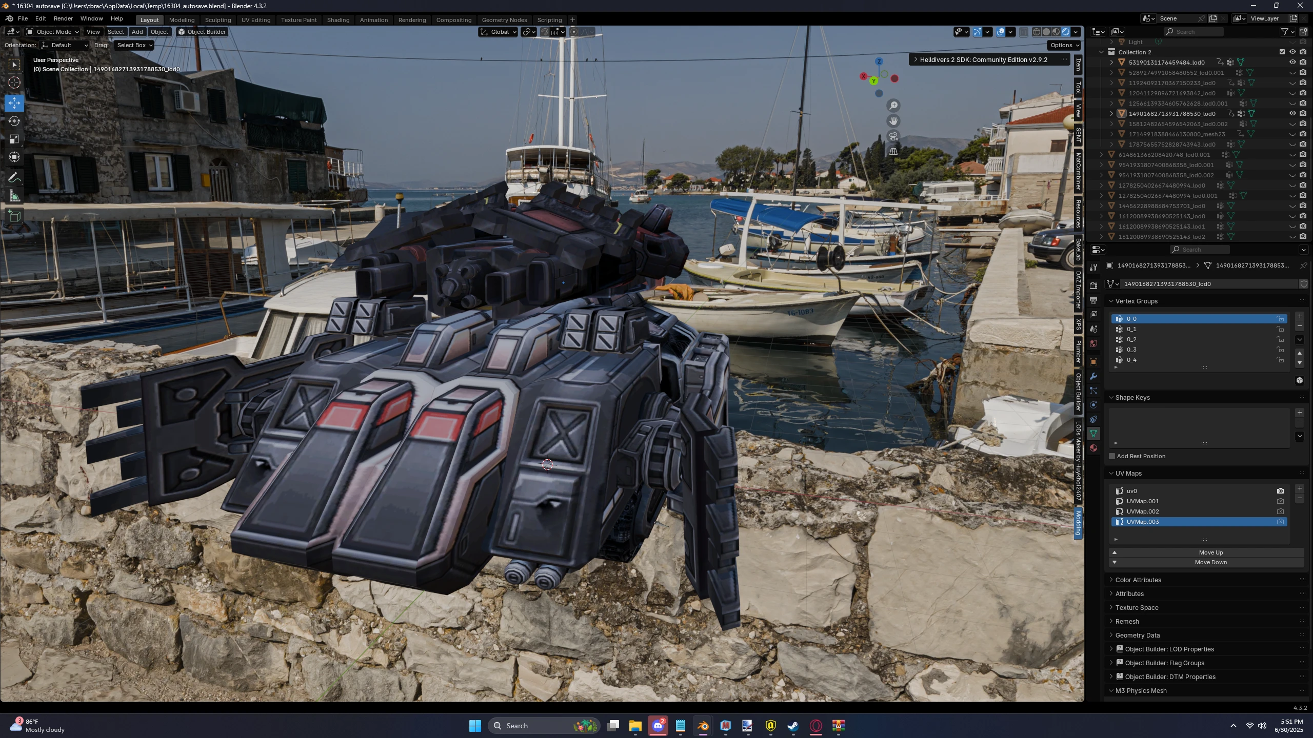Viewport: 1313px width, 738px height.
Task: Open the Object properties tab (orange square)
Action: [x=1093, y=362]
